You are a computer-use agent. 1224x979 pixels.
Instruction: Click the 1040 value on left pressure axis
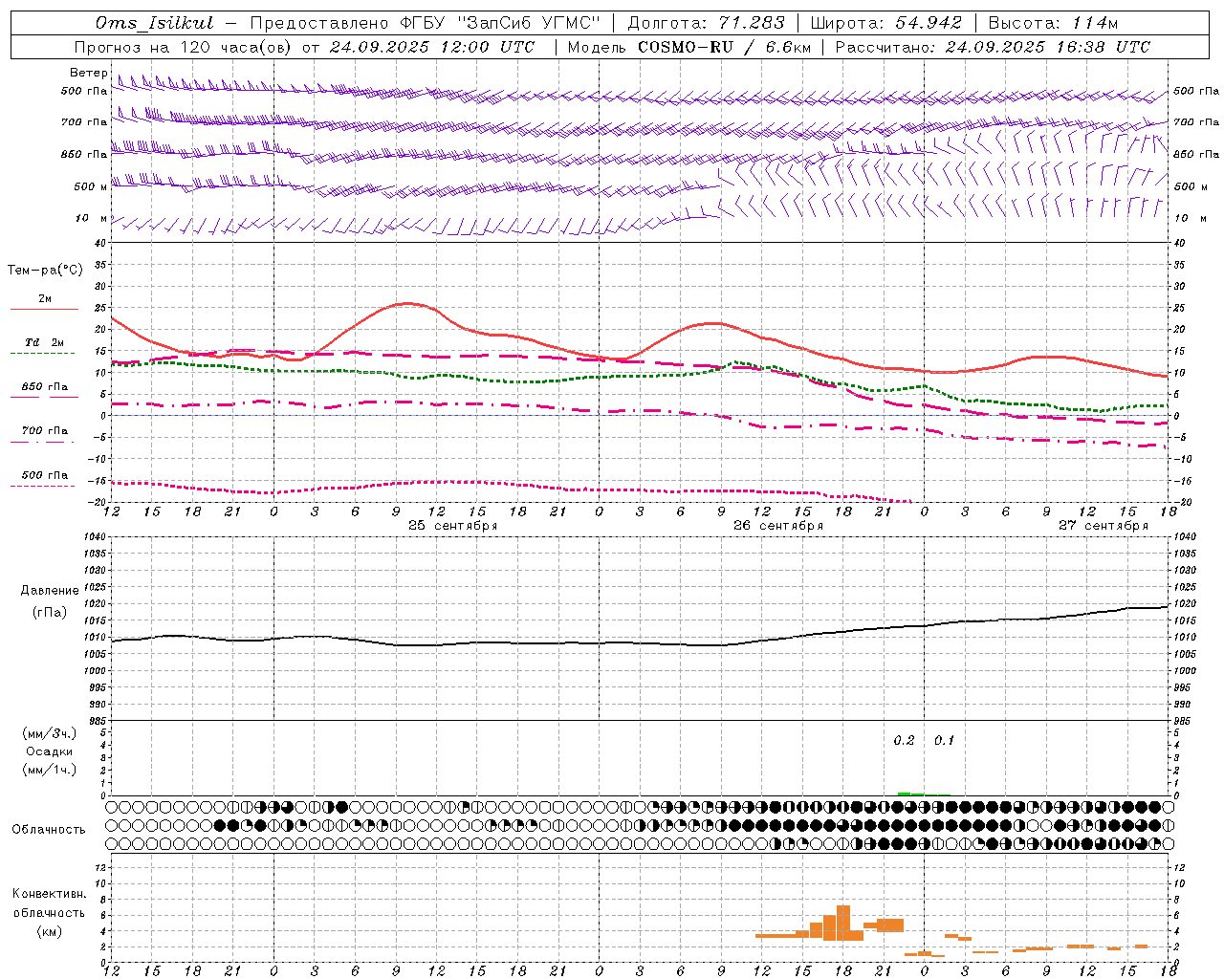point(95,537)
